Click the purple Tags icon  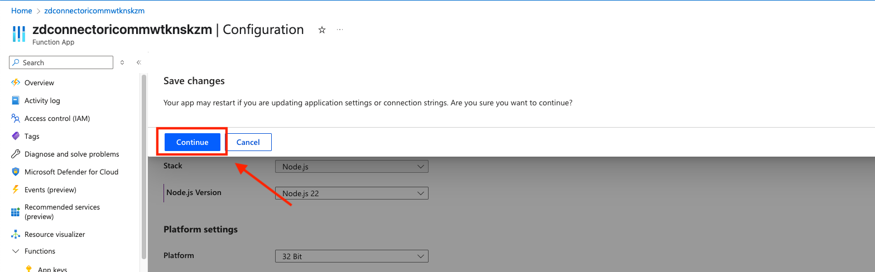tap(16, 136)
